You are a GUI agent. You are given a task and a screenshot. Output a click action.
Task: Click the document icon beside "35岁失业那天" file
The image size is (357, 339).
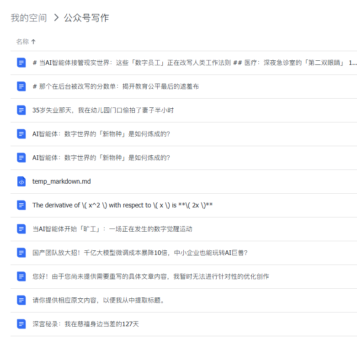coord(21,110)
